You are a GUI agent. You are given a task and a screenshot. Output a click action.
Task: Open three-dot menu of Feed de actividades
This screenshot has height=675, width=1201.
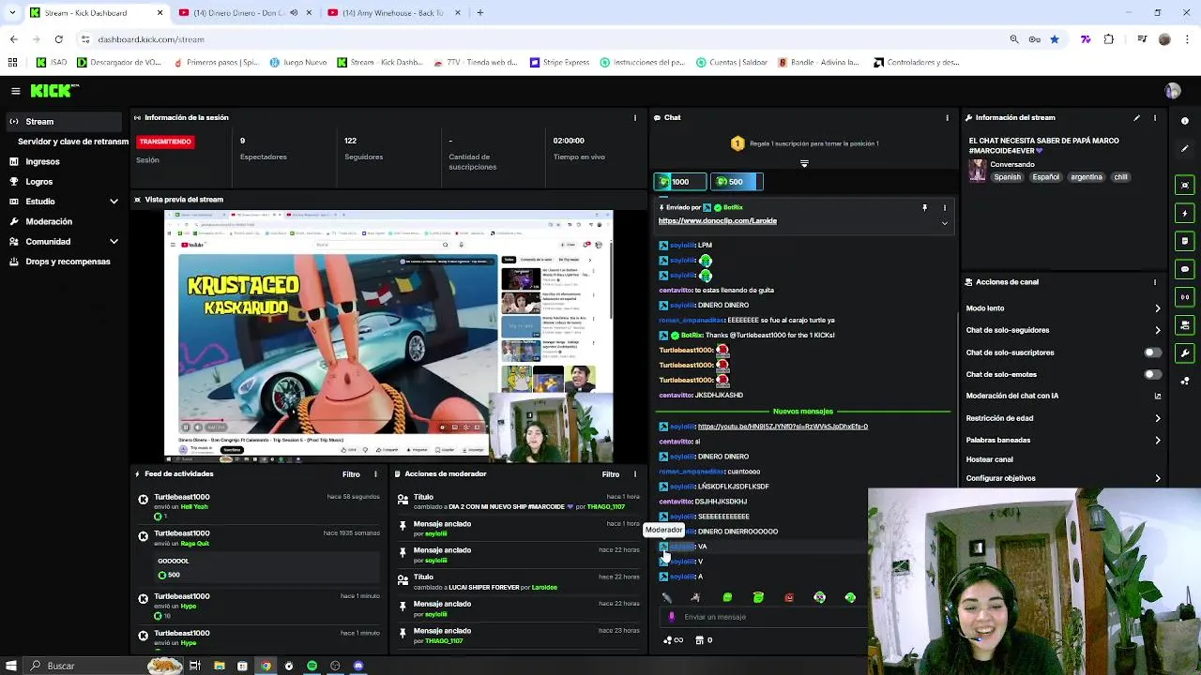[x=375, y=474]
